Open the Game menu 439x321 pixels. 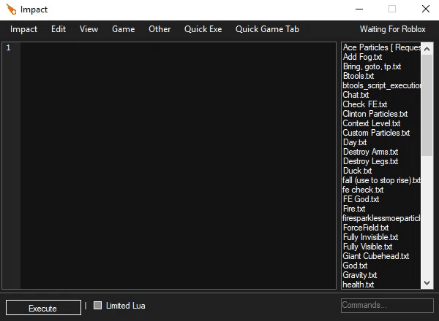123,29
